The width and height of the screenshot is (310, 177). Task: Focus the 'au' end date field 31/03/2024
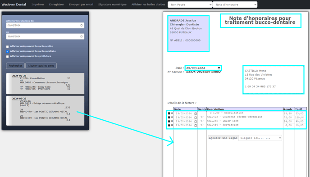pos(45,36)
